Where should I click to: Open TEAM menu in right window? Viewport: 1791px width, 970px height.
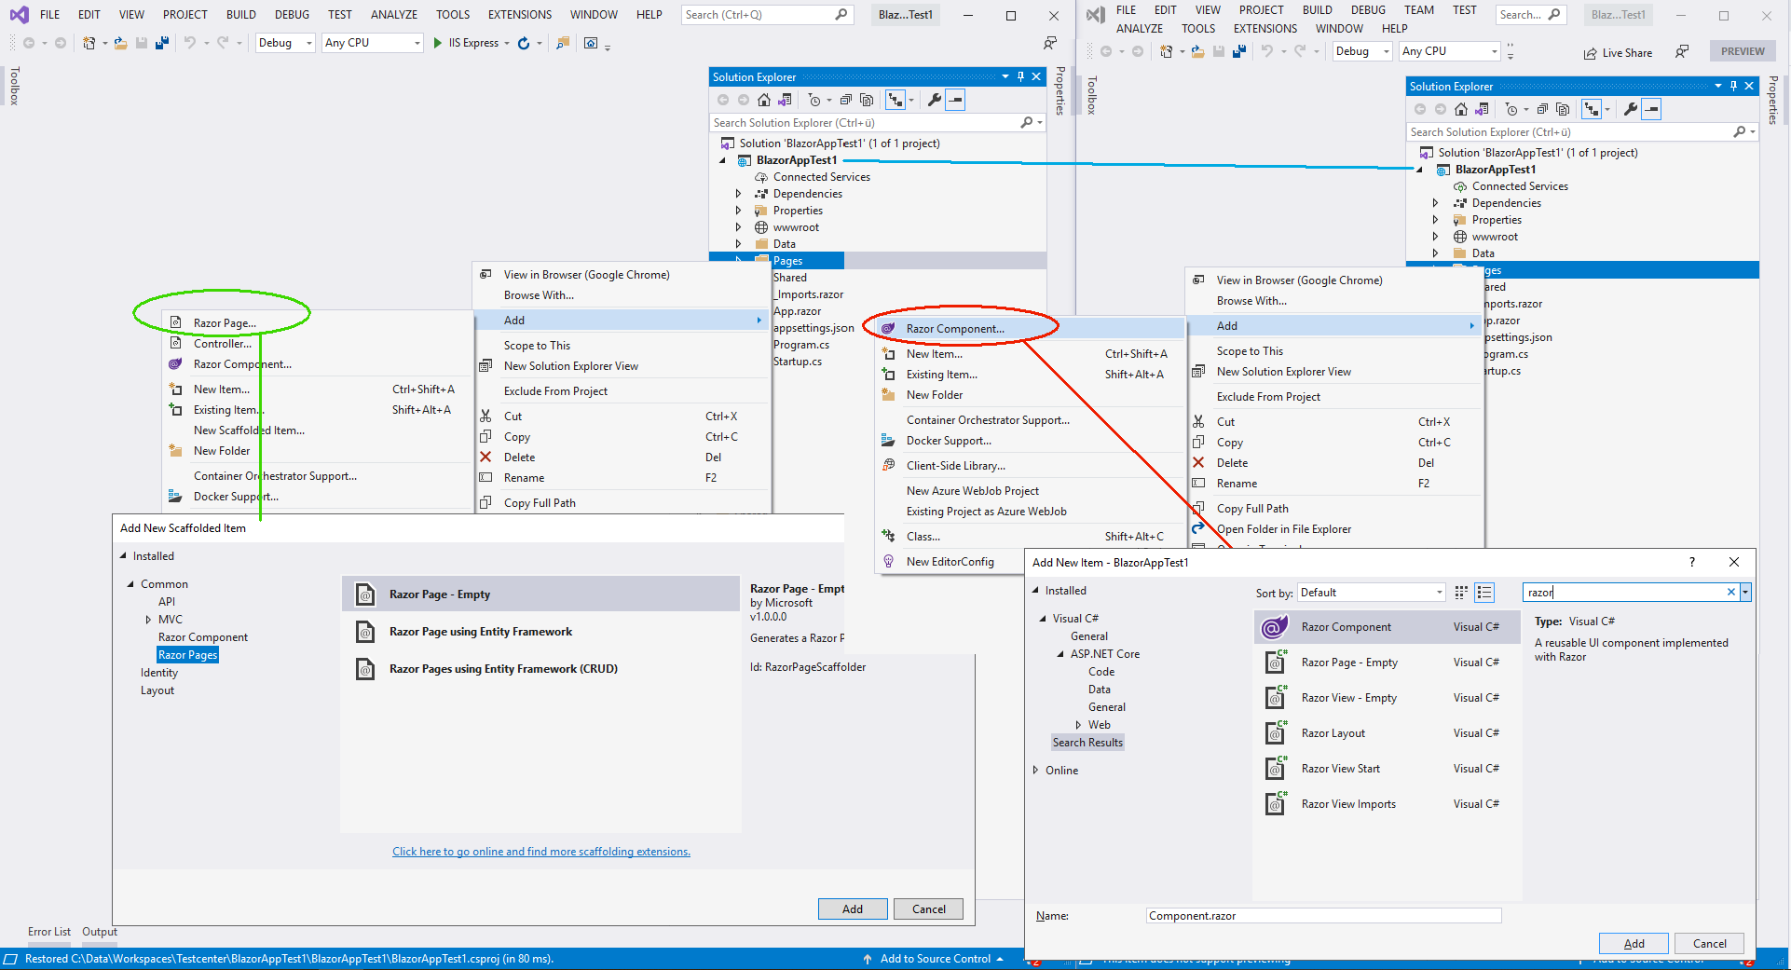tap(1419, 9)
